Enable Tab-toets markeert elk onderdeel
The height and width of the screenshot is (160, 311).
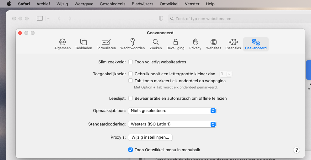pos(131,81)
